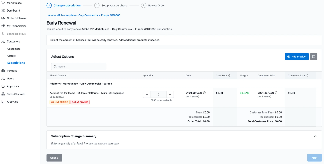Click the Quantity column header
The width and height of the screenshot is (324, 164).
[148, 75]
